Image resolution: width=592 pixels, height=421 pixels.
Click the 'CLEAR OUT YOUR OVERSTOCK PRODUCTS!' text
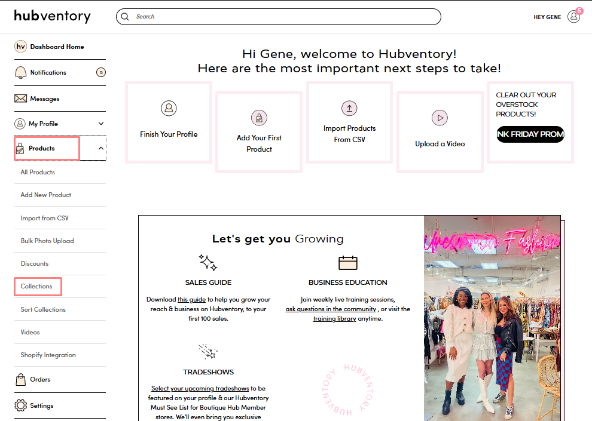click(526, 105)
